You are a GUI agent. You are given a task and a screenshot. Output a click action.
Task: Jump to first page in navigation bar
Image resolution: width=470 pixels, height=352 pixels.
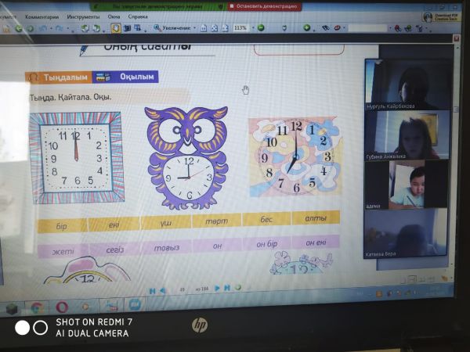tap(152, 289)
